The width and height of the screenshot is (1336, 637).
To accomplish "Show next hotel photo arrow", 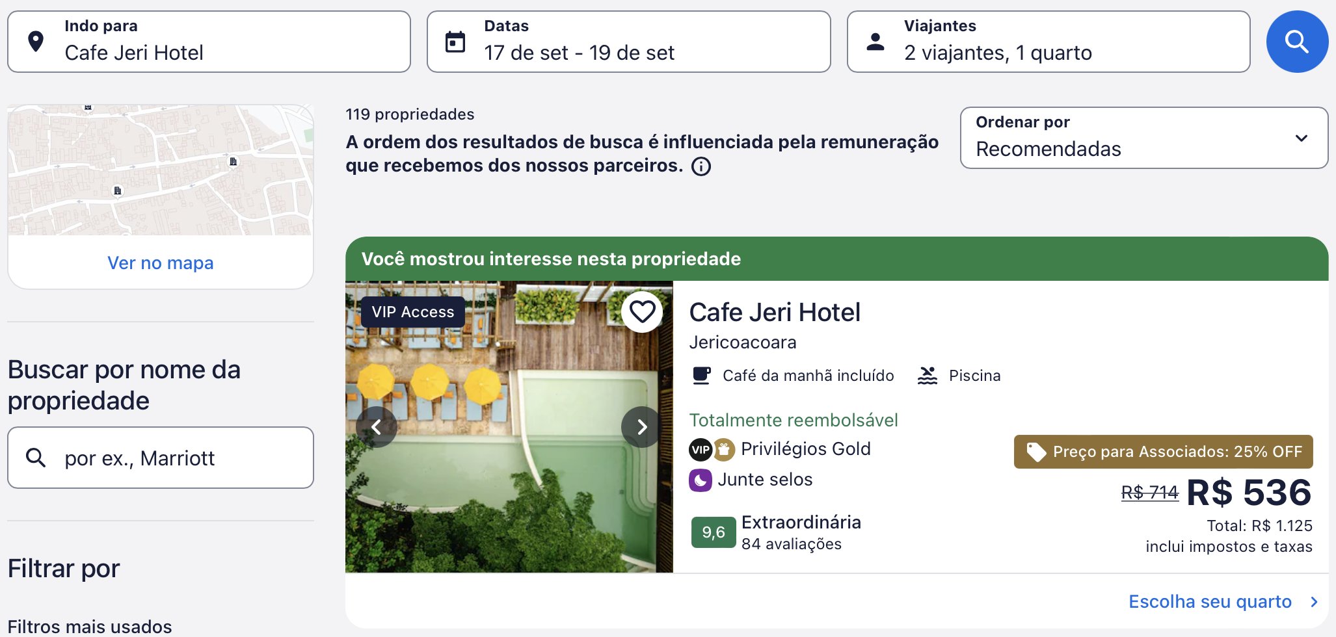I will tap(642, 427).
